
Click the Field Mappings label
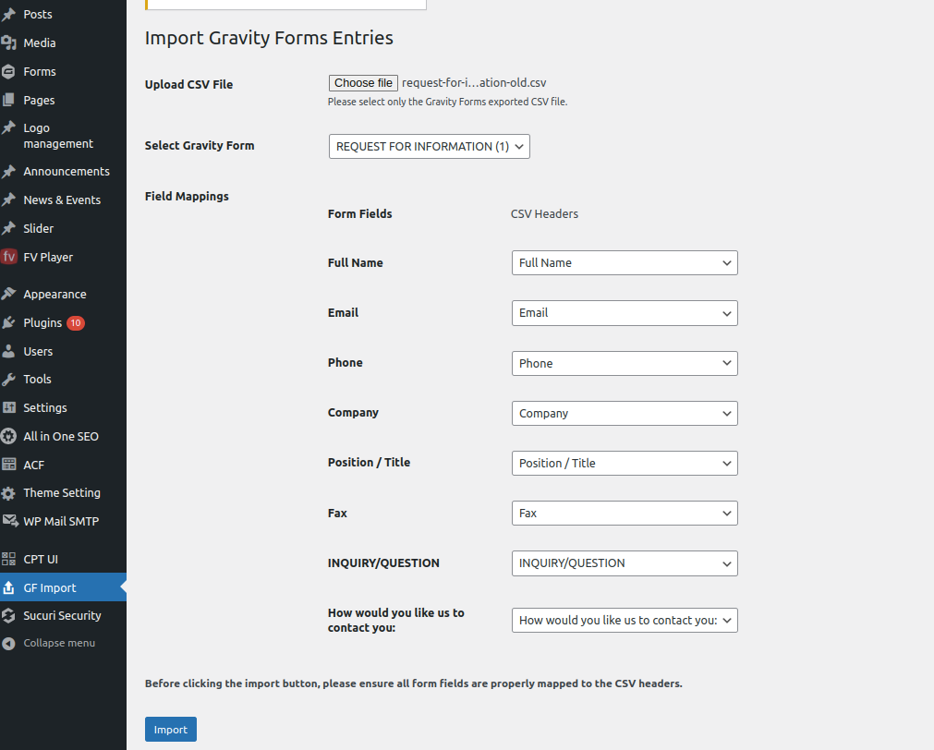(187, 196)
